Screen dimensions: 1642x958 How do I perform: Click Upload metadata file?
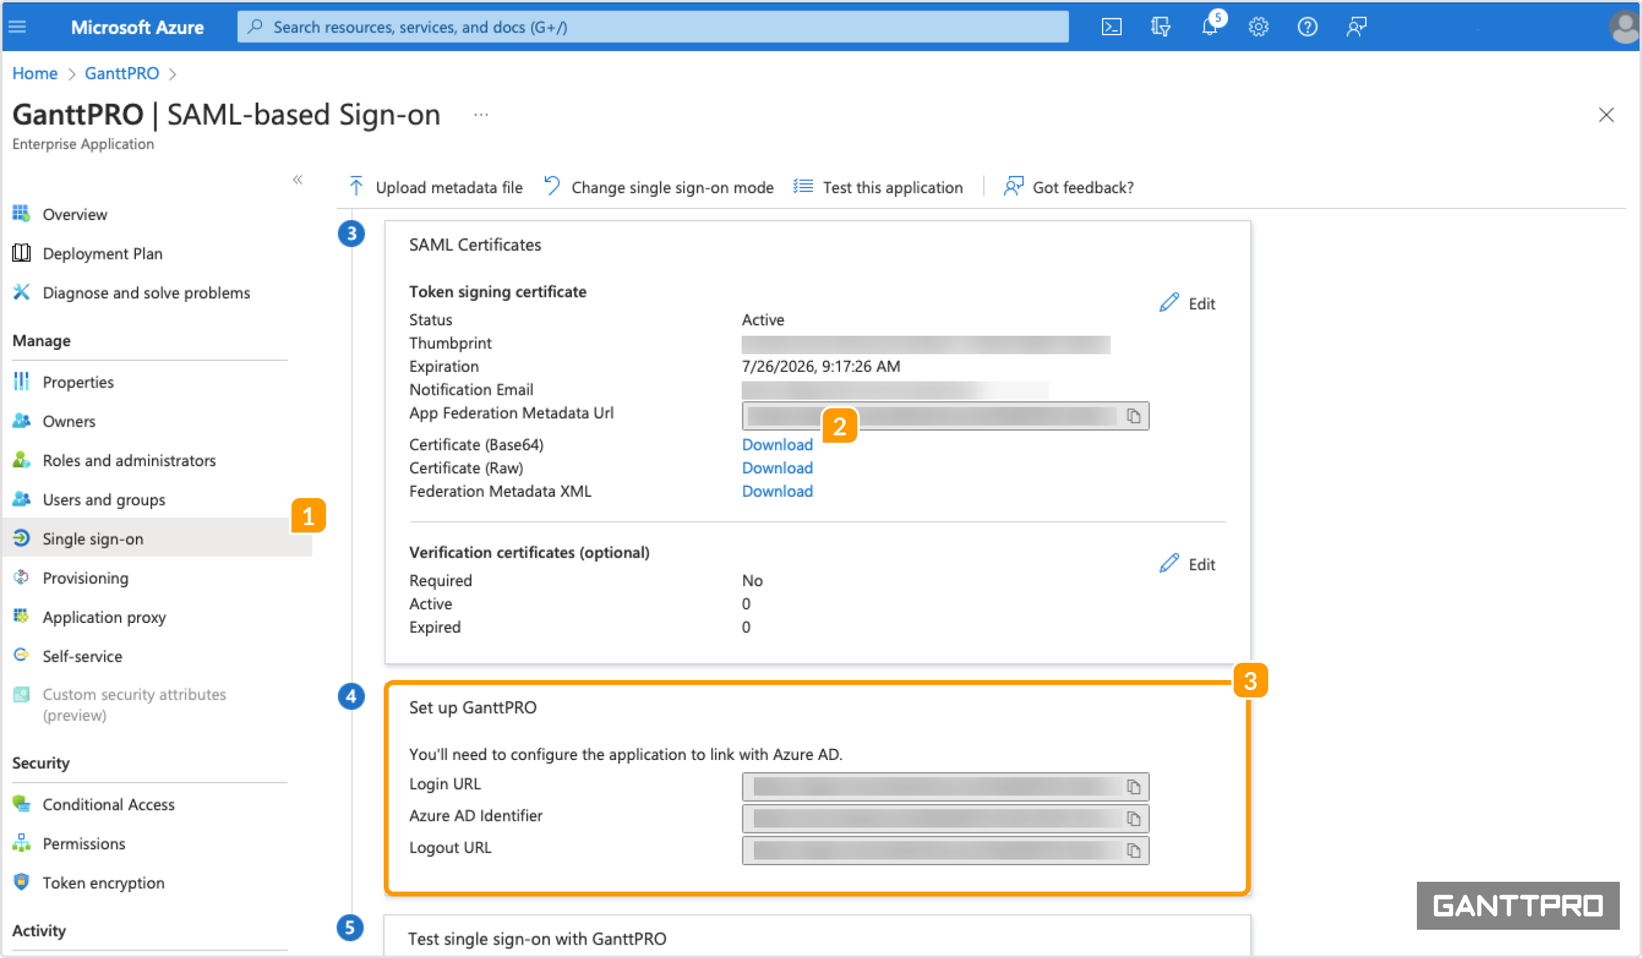pos(436,187)
